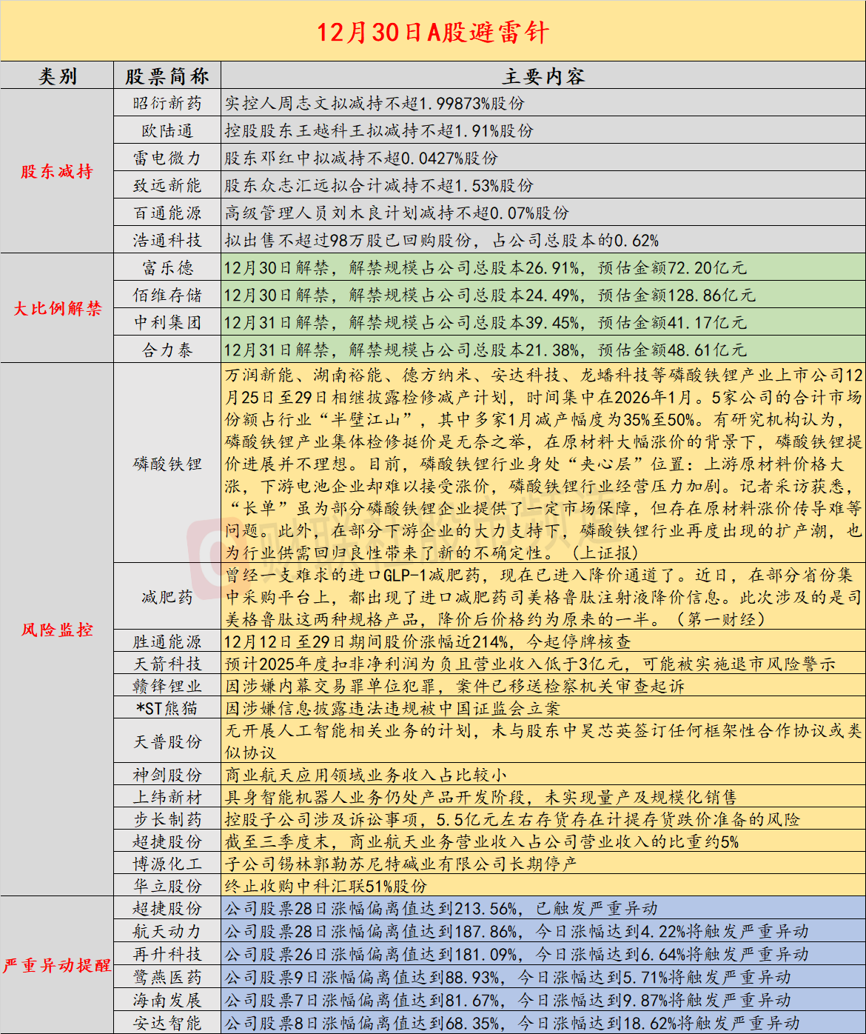Click the 涨幅偏离值达到213.56% content
The height and width of the screenshot is (1034, 866).
click(441, 908)
